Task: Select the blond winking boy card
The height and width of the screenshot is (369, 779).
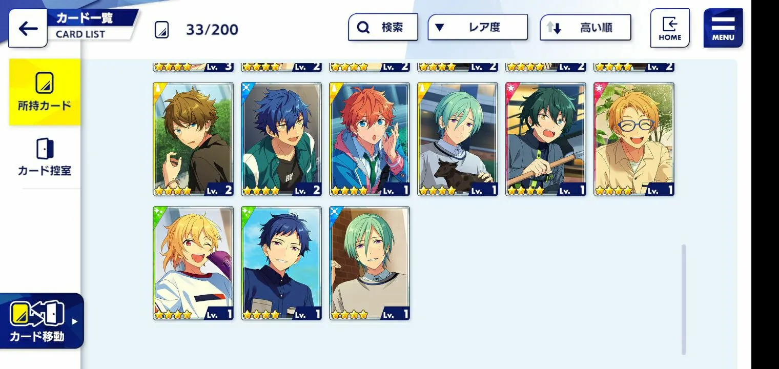Action: pos(193,263)
